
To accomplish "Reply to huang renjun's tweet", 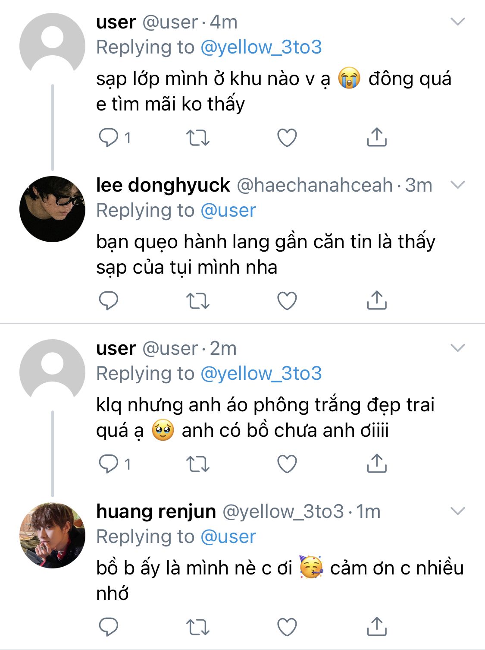I will click(x=109, y=627).
